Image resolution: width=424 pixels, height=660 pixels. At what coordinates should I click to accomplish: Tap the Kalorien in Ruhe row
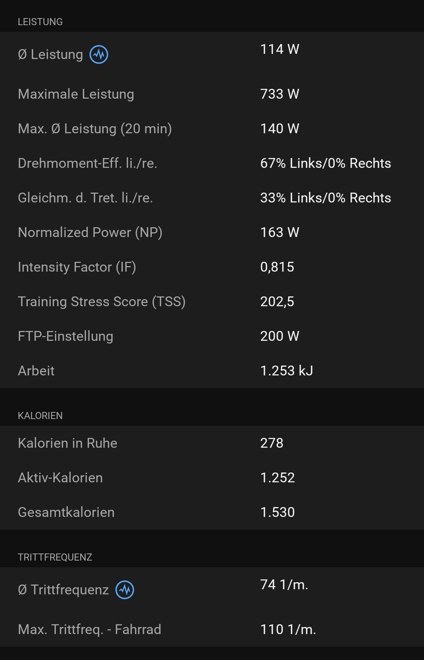click(212, 443)
